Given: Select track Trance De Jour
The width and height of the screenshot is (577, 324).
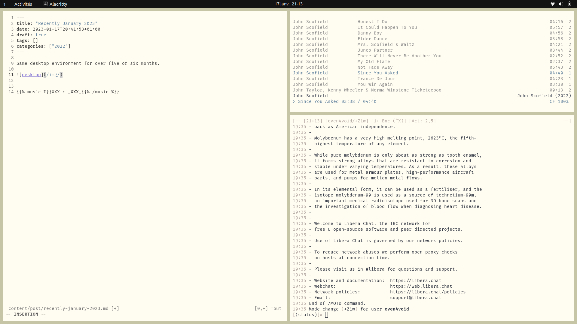Looking at the screenshot, I should 376,79.
